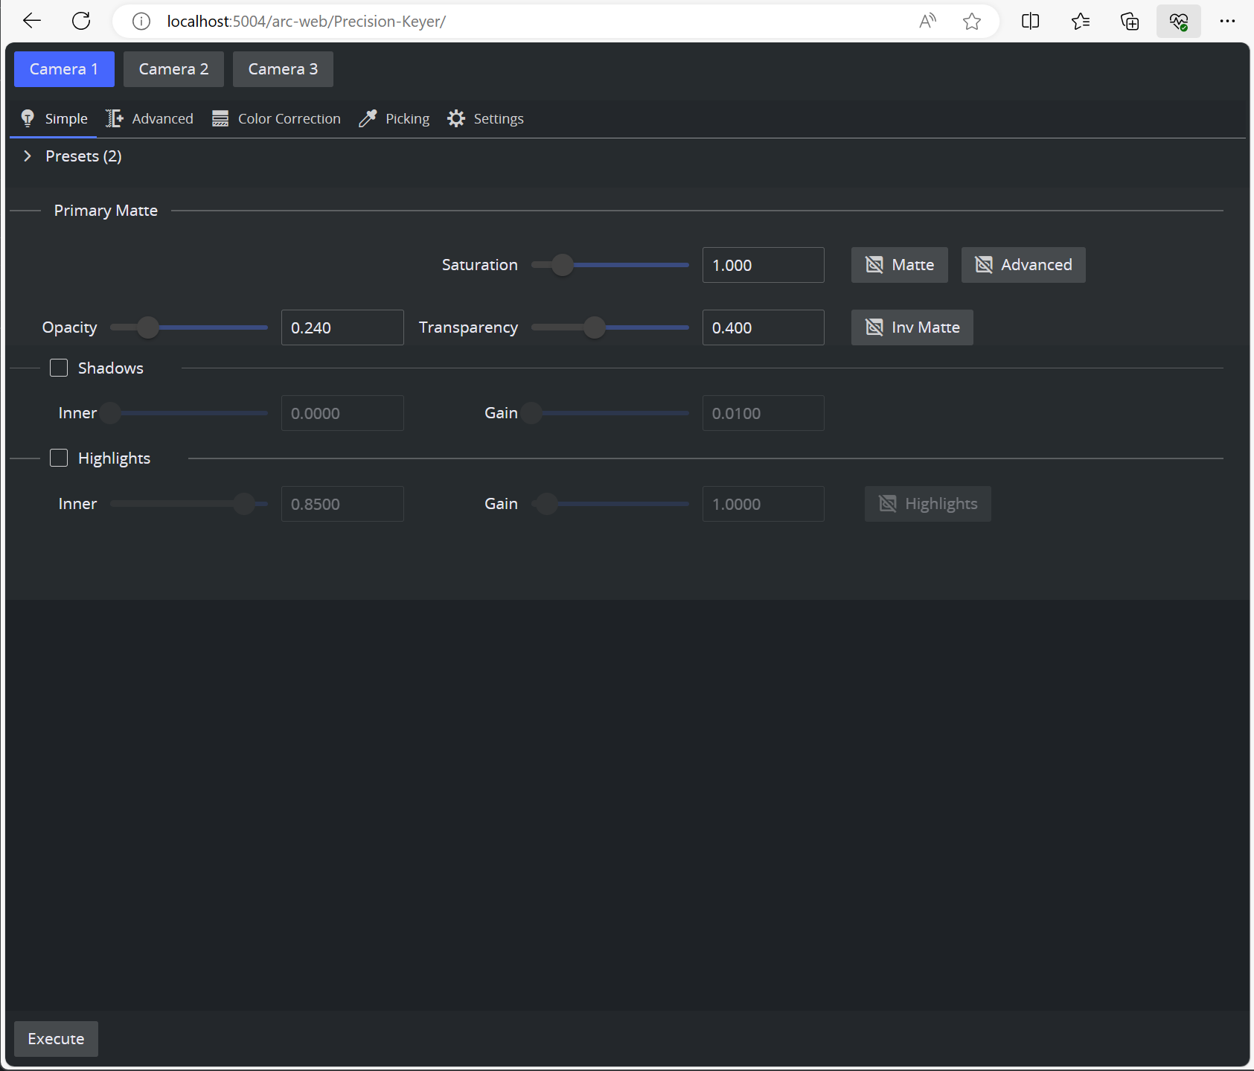Reload the page with the refresh icon
Image resolution: width=1254 pixels, height=1071 pixels.
point(81,21)
